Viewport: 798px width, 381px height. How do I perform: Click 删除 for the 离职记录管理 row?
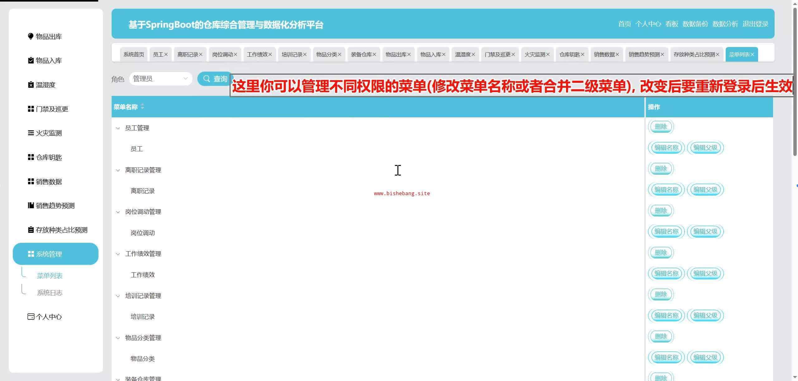coord(661,168)
